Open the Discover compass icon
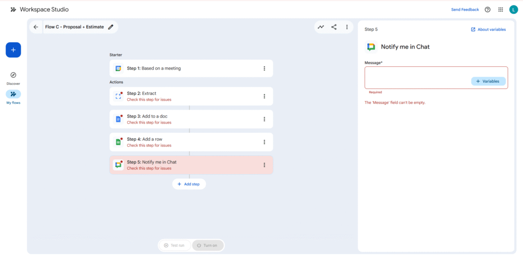Image resolution: width=523 pixels, height=259 pixels. point(13,75)
